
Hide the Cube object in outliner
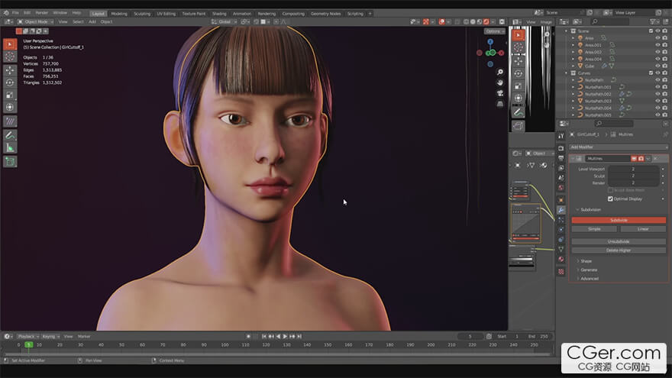pyautogui.click(x=657, y=66)
